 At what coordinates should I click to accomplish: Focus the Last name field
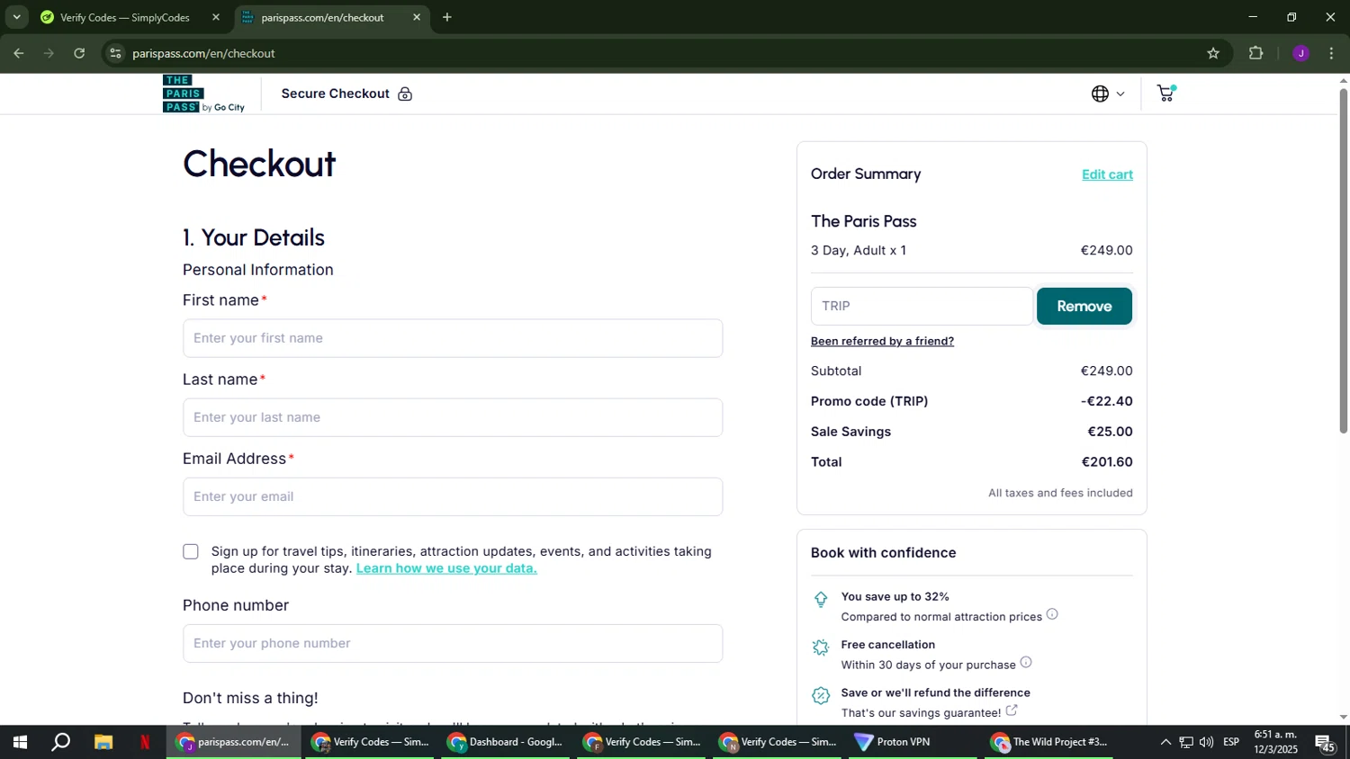click(x=453, y=417)
